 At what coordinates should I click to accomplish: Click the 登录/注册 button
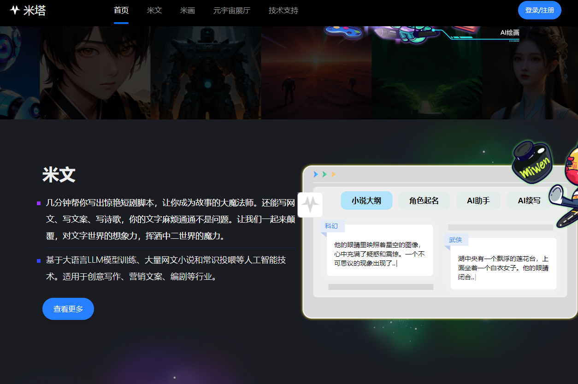pyautogui.click(x=539, y=10)
